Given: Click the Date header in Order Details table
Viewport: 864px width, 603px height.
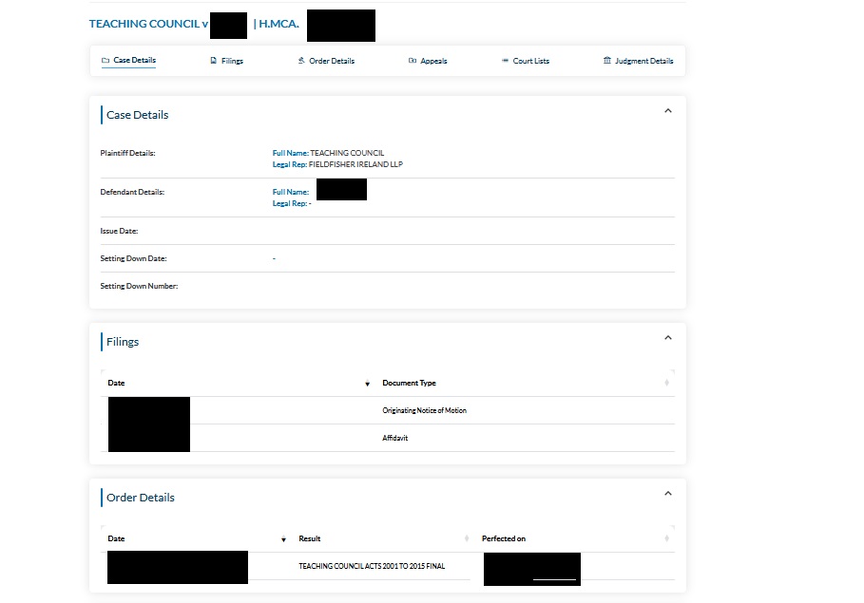Looking at the screenshot, I should (116, 538).
